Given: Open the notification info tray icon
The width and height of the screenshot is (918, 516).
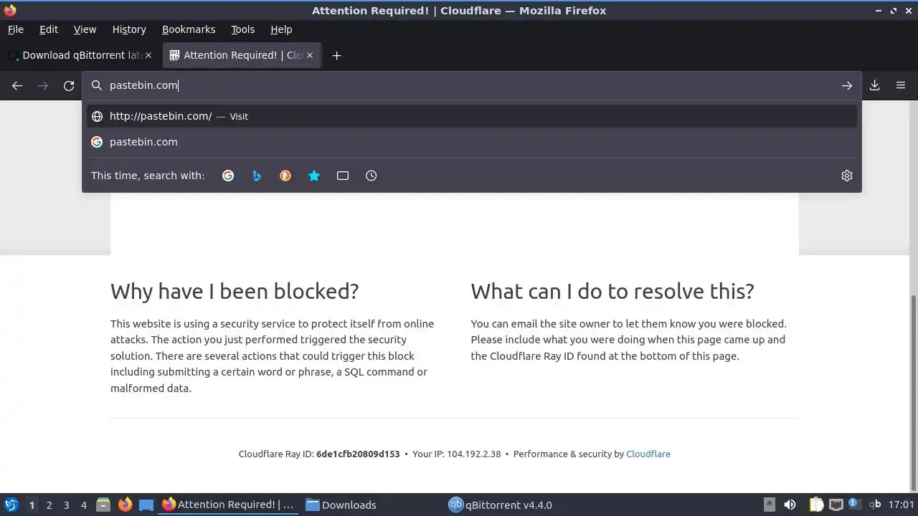Looking at the screenshot, I should (854, 505).
